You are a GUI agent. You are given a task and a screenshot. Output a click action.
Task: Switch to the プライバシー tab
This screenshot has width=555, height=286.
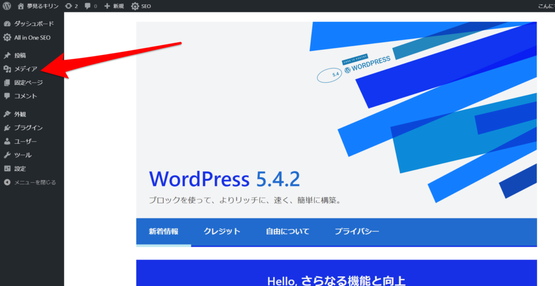coord(357,231)
